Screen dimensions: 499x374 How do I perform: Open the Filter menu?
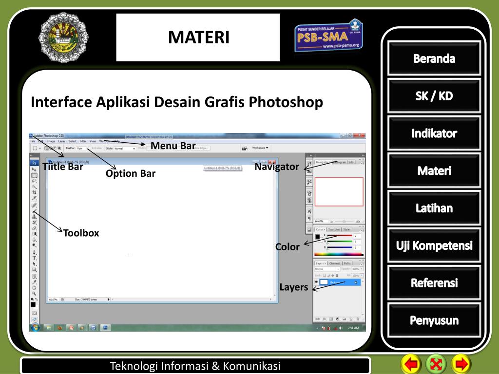click(83, 141)
